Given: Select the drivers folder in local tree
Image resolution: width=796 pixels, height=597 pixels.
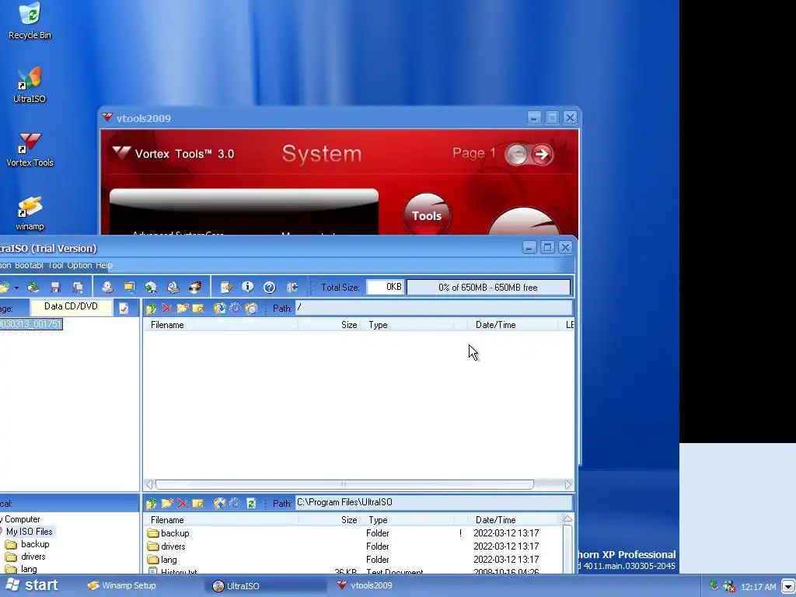Looking at the screenshot, I should coord(33,557).
